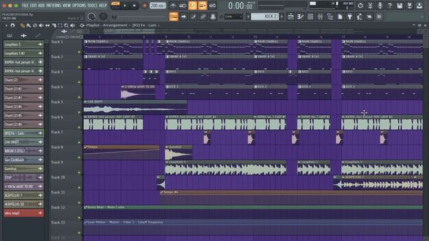Toggle pattern/song mode switch

[x=115, y=5]
